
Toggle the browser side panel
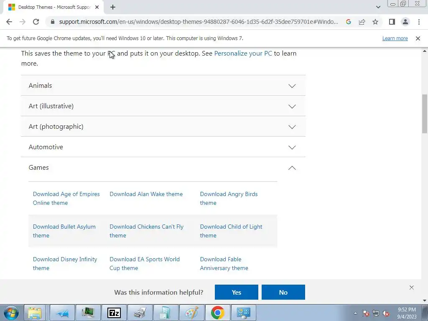(x=392, y=22)
